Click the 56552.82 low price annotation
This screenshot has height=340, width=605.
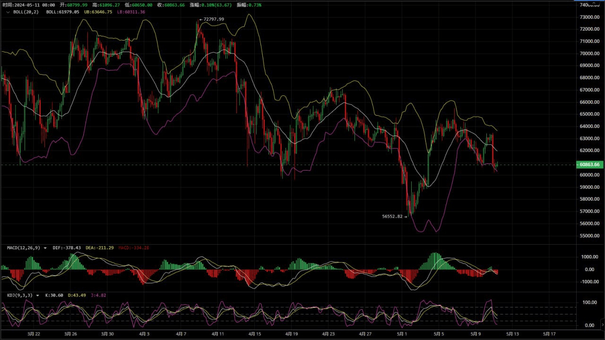tap(392, 216)
